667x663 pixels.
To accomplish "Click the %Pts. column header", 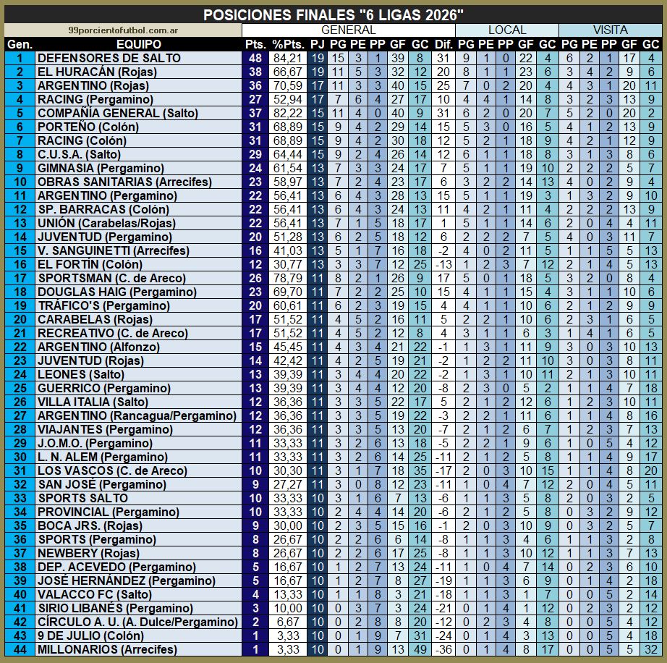I will click(288, 44).
